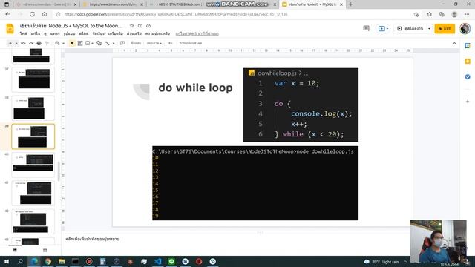
Task: Click the transition toolbar button
Action: (191, 43)
